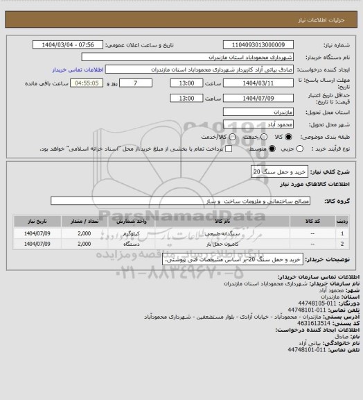
Task: Click the ردیف column header
Action: coord(342,221)
